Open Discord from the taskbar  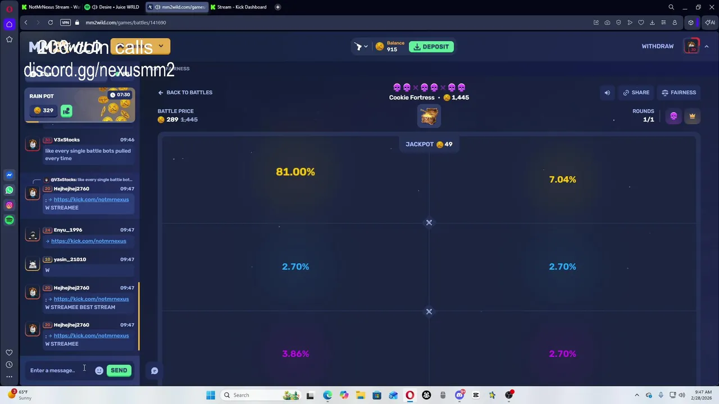pyautogui.click(x=459, y=395)
